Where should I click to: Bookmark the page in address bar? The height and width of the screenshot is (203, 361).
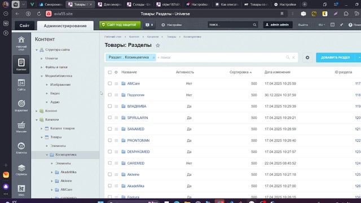point(282,14)
